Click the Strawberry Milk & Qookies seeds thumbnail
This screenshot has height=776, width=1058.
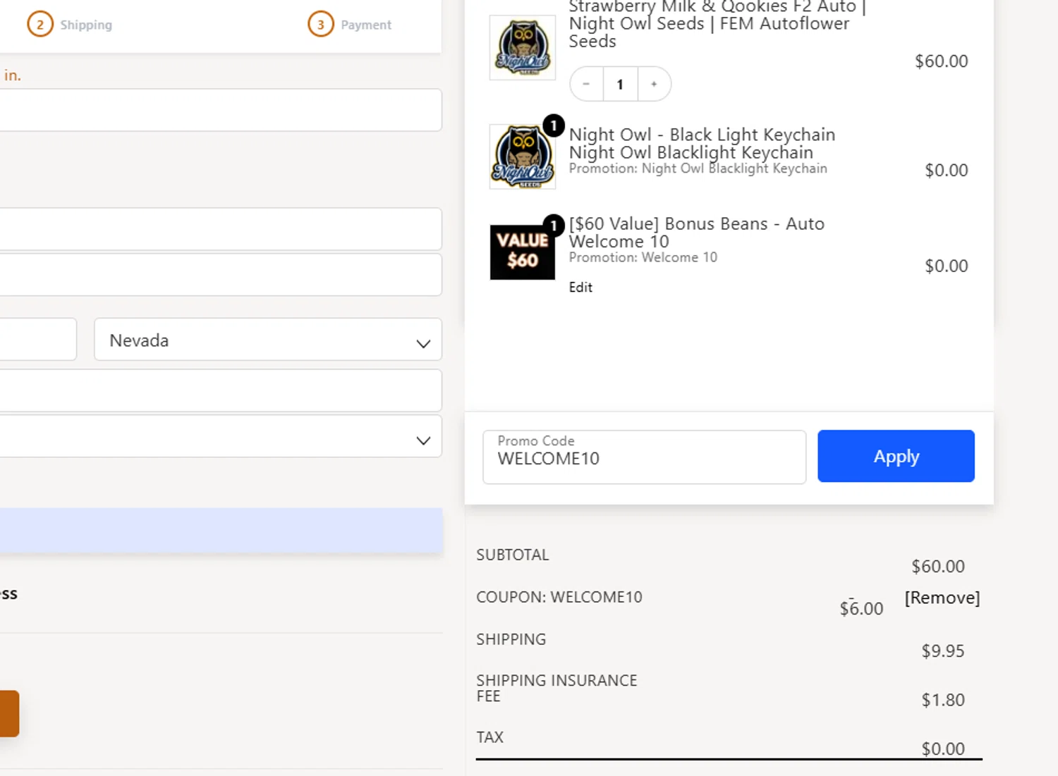tap(523, 47)
